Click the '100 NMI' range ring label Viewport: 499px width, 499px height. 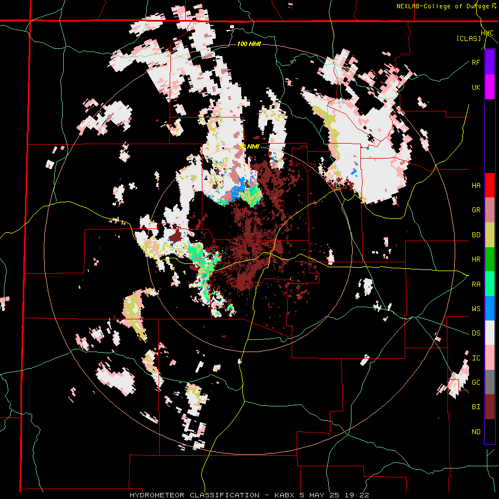click(249, 44)
